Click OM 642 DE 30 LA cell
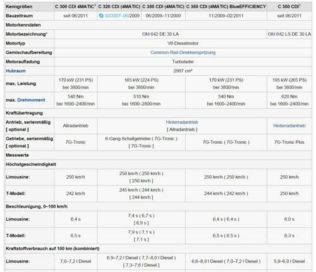This screenshot has height=272, width=316. tap(161, 34)
